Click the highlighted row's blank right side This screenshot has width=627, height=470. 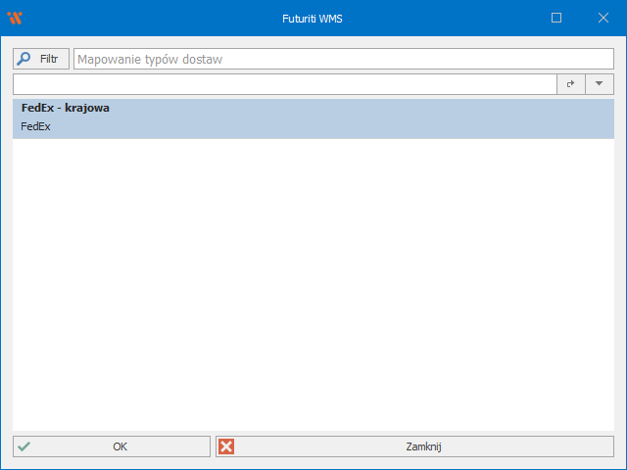coord(441,117)
